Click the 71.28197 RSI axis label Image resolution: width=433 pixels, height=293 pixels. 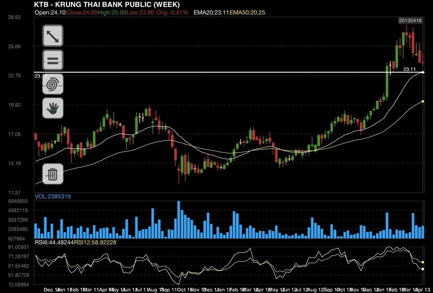(19, 256)
